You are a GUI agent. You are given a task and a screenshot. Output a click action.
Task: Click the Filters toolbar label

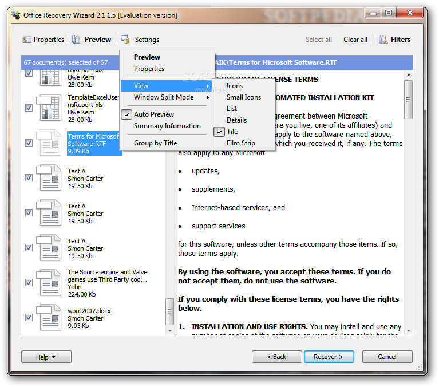coord(401,40)
